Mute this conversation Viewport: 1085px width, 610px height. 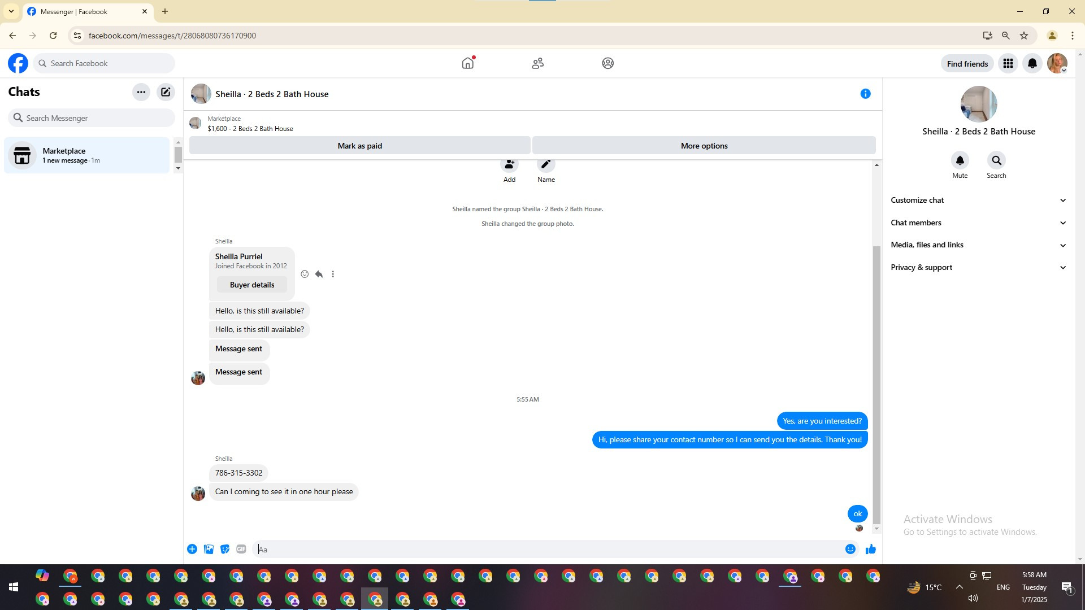[960, 160]
